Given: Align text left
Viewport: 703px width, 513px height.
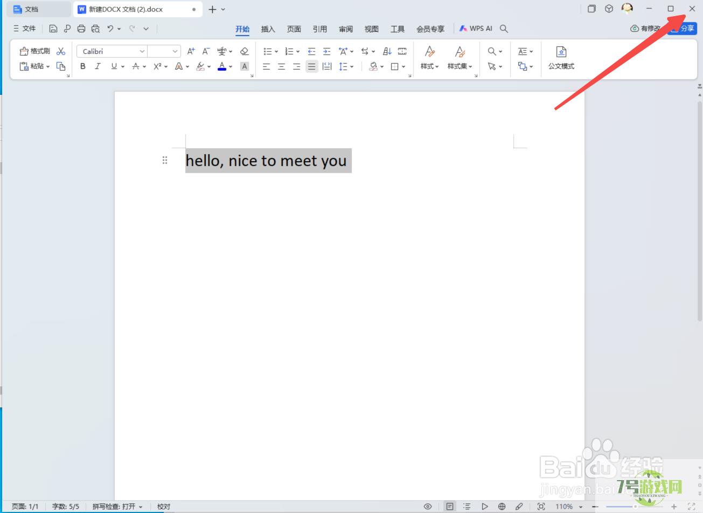Looking at the screenshot, I should pos(266,66).
